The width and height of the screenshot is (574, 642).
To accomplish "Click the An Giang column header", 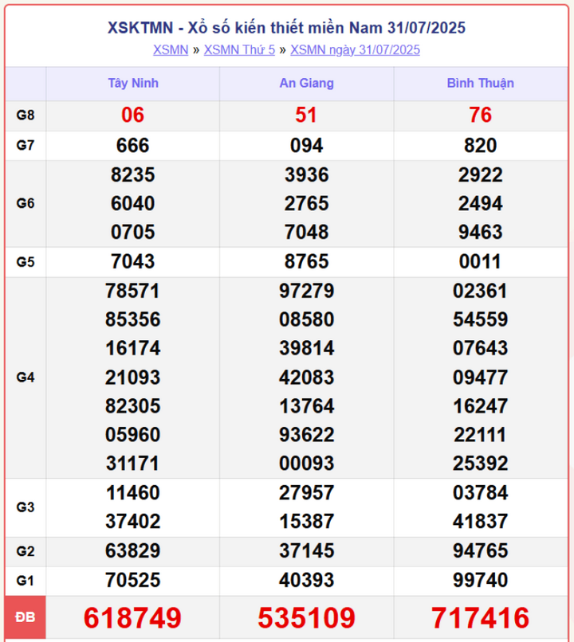I will click(306, 83).
